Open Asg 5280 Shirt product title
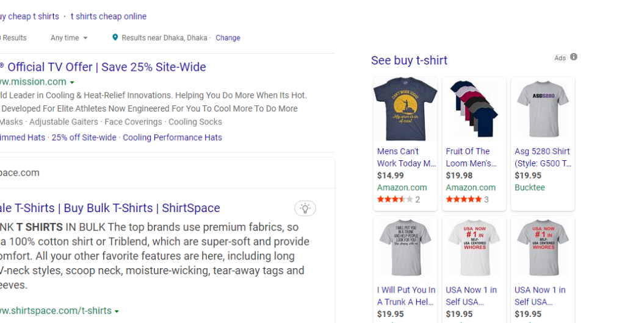Image resolution: width=625 pixels, height=323 pixels. point(543,157)
